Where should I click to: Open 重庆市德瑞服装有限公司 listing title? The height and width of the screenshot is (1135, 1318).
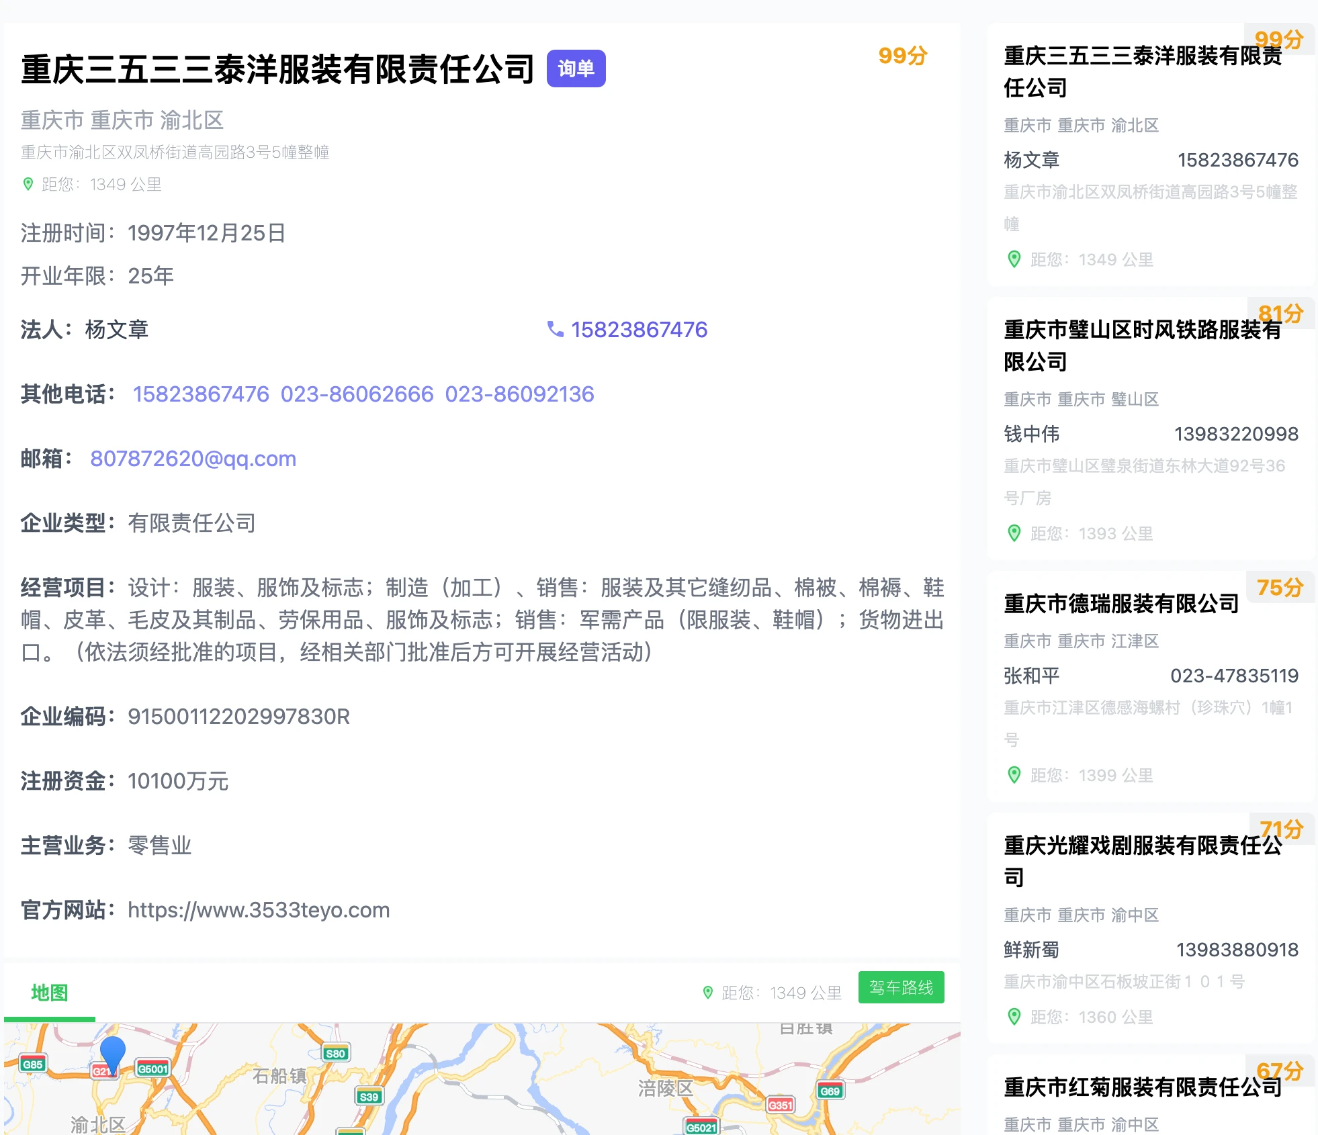coord(1121,604)
